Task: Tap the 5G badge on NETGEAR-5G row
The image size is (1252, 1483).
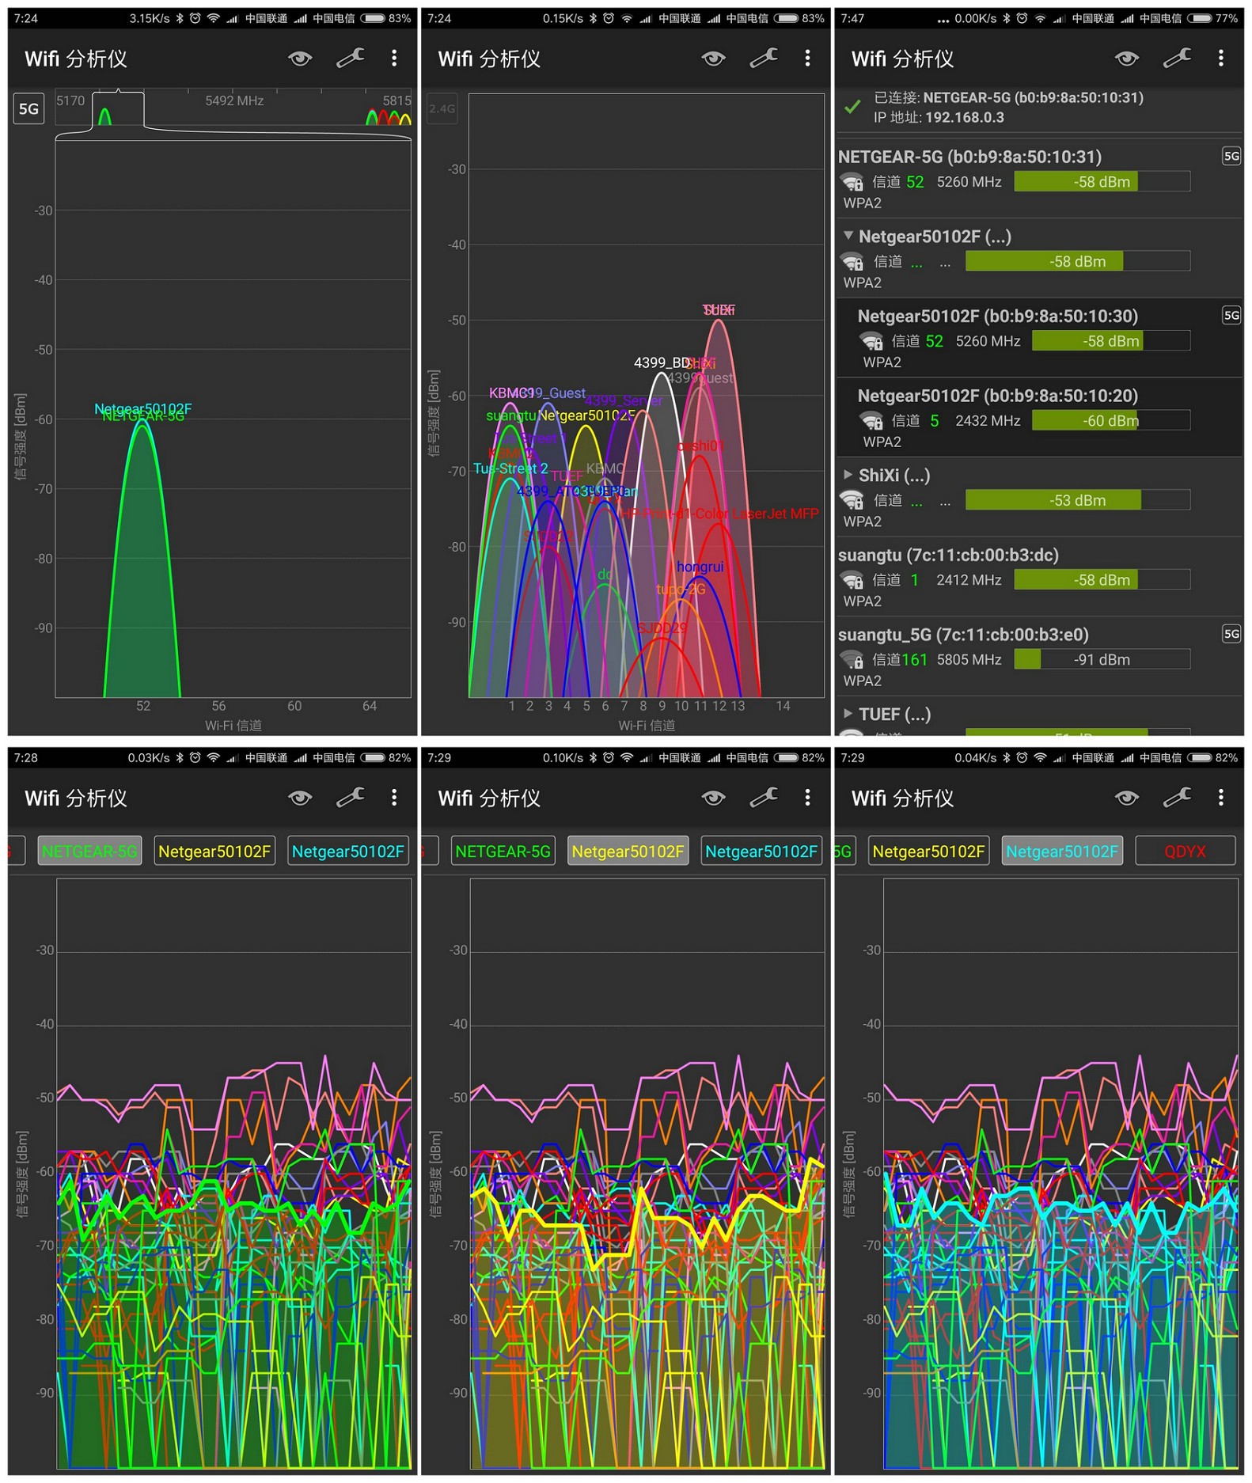Action: 1231,156
